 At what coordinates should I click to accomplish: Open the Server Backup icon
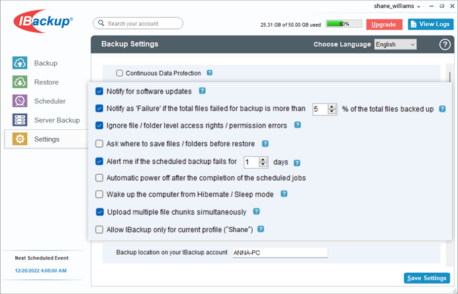coord(20,120)
